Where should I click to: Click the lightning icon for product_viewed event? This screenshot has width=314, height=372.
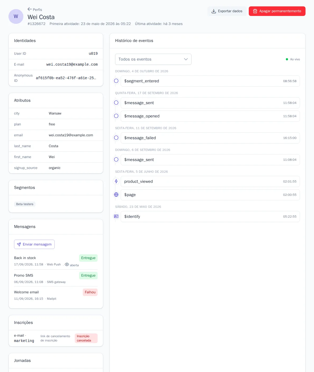tap(116, 181)
